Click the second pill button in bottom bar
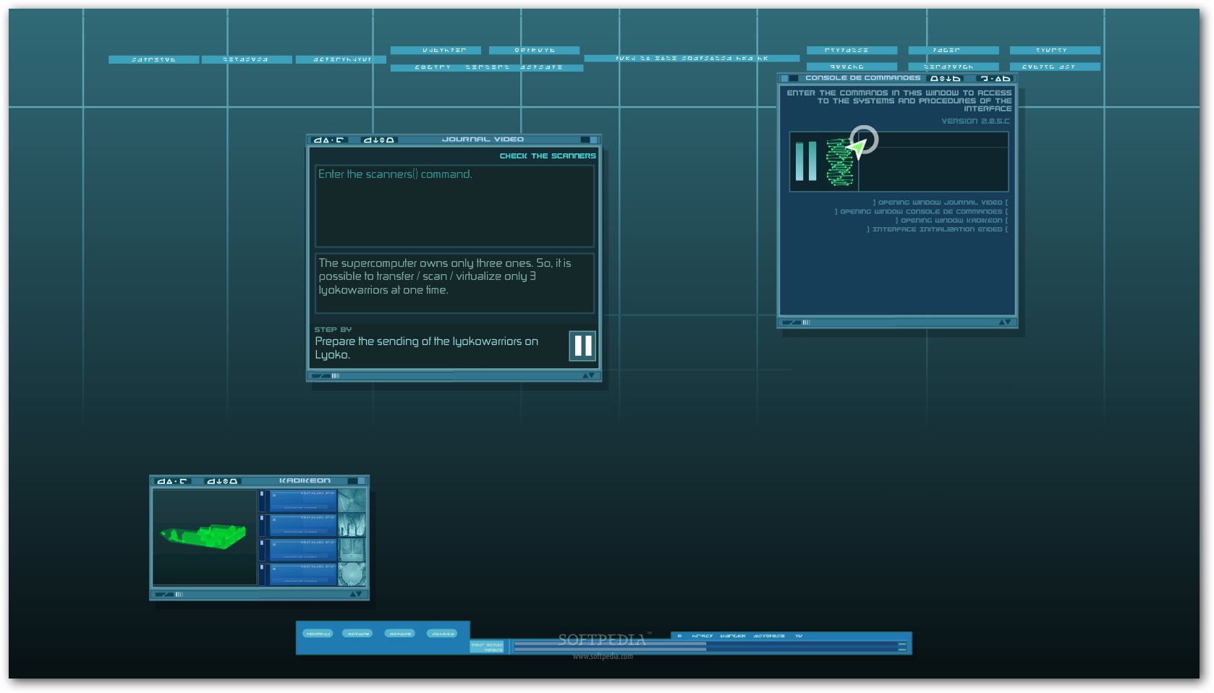Image resolution: width=1214 pixels, height=693 pixels. point(358,634)
